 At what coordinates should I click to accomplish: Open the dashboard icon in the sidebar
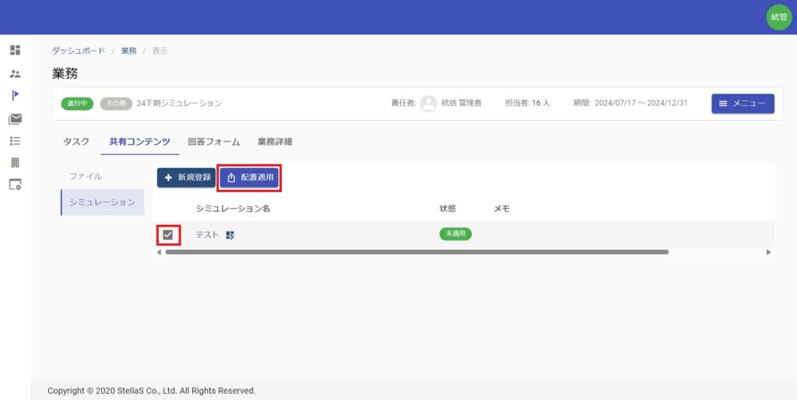click(15, 51)
